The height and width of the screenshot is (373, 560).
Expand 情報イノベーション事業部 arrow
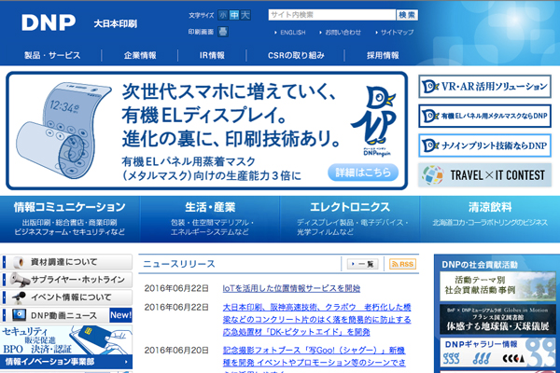click(x=126, y=362)
